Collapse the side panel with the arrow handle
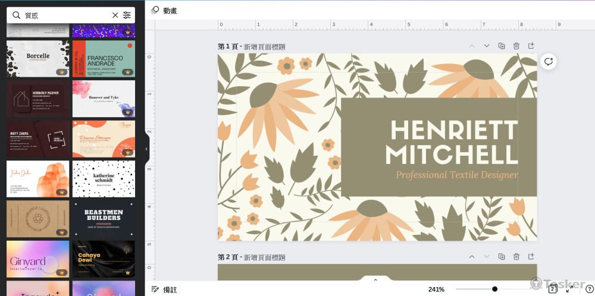Screen dimensions: 595x296 pyautogui.click(x=146, y=149)
